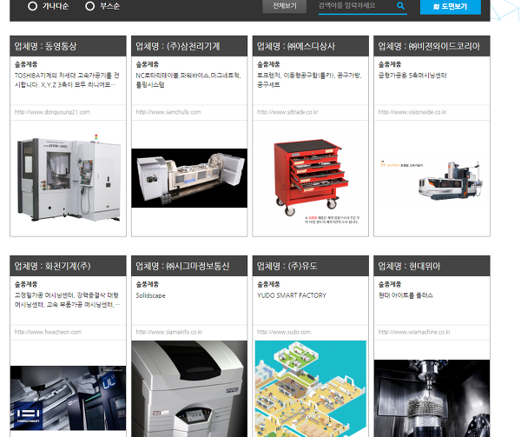521x437 pixels.
Task: Visit the sdtrade.co.kr link
Action: point(287,112)
